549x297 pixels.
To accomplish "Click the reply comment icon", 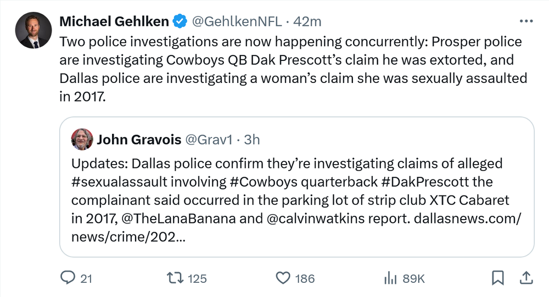I will (68, 278).
